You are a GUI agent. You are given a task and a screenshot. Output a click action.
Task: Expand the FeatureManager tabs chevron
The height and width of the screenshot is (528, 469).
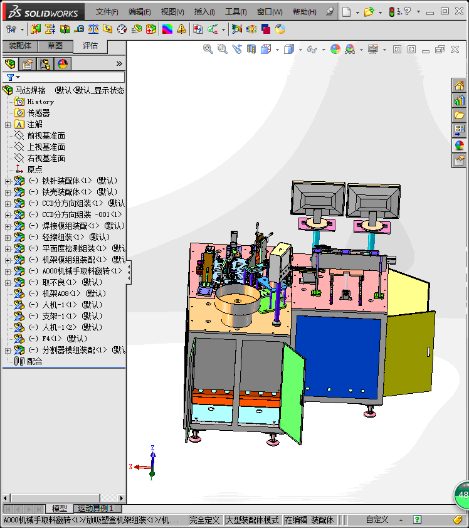tap(119, 63)
